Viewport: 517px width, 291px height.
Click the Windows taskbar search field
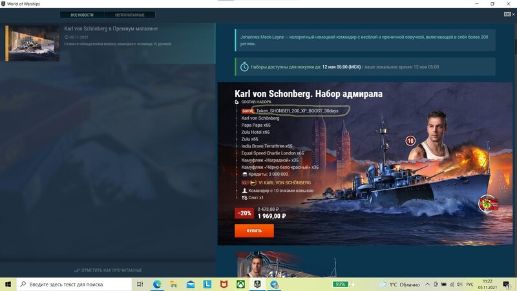point(74,284)
